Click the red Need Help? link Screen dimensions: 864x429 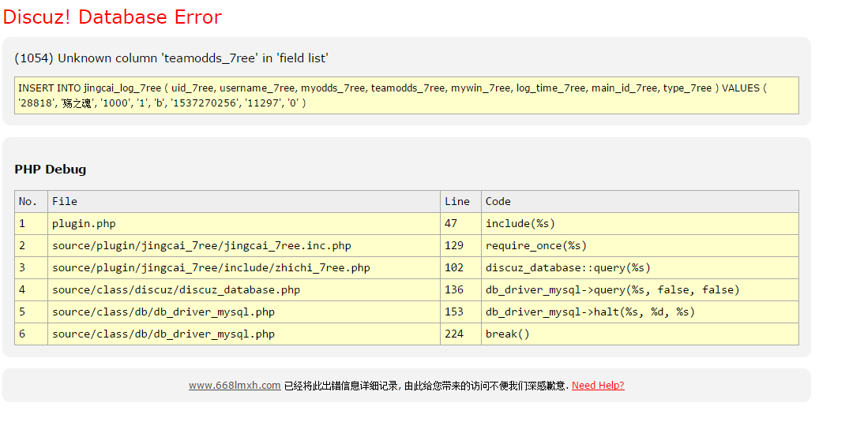[x=598, y=386]
